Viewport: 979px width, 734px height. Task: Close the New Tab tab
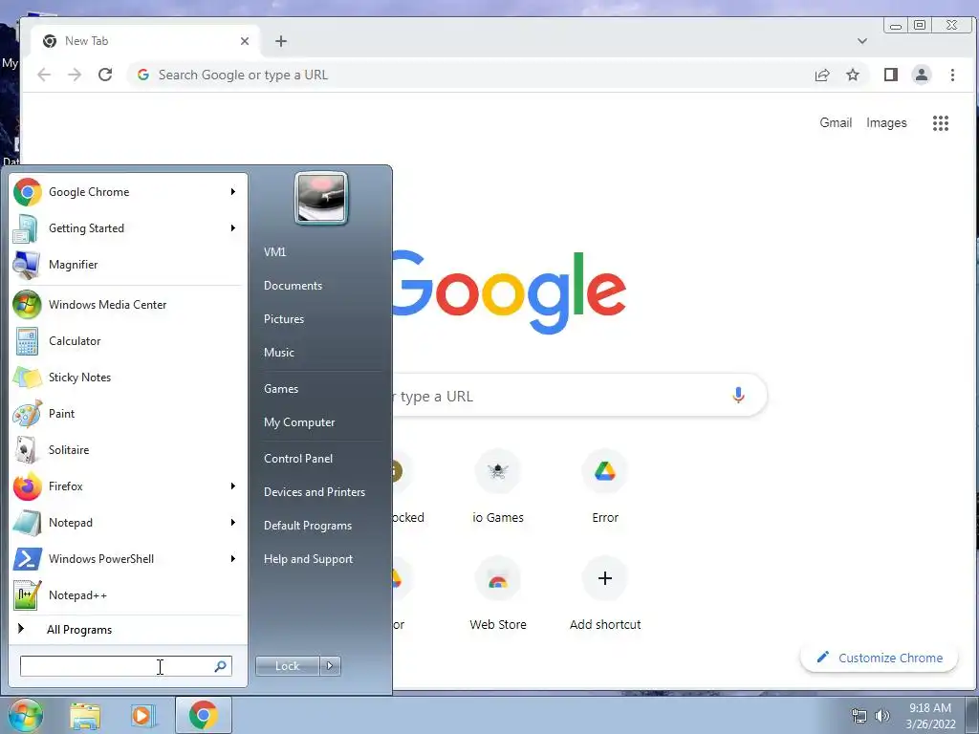click(x=245, y=41)
